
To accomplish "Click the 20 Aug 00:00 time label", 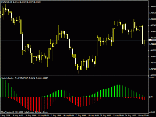I will click(x=106, y=116).
